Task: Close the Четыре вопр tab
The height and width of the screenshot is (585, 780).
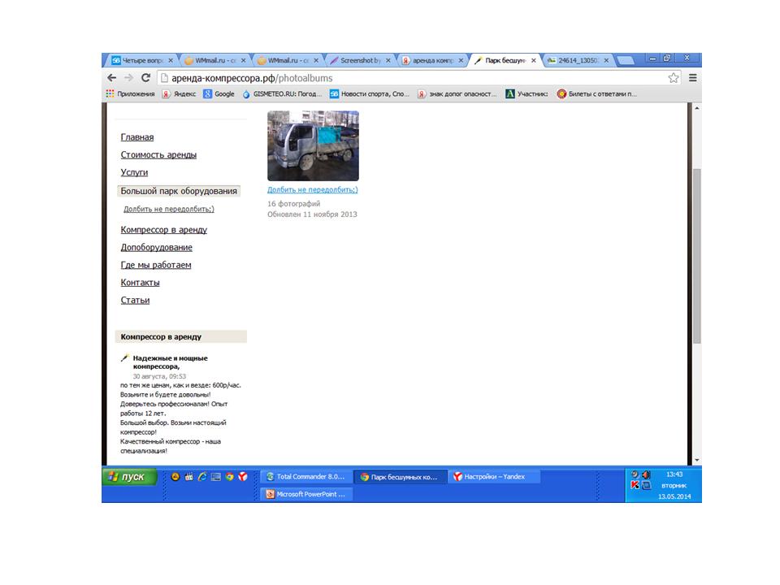Action: point(171,60)
